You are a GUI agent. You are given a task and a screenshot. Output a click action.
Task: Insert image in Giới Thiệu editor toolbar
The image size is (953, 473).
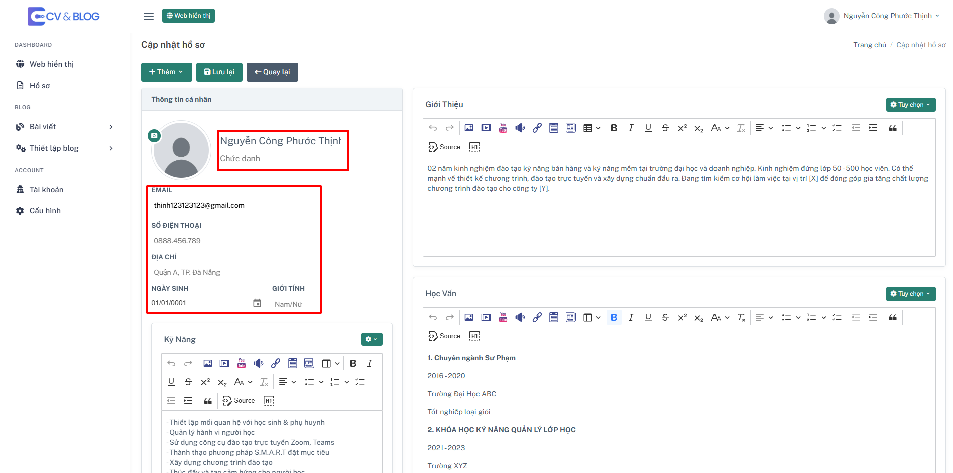point(469,128)
